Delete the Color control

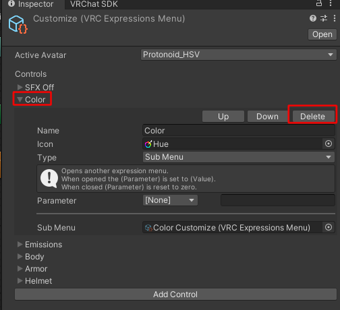[312, 117]
